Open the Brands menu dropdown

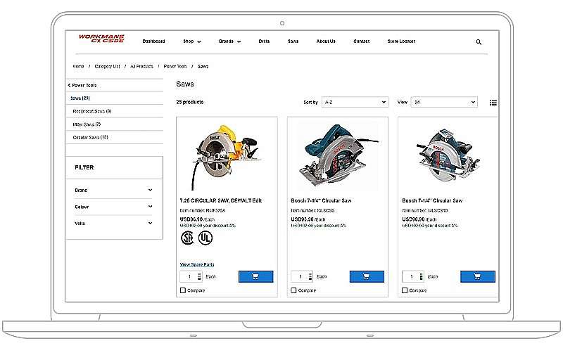tap(230, 41)
